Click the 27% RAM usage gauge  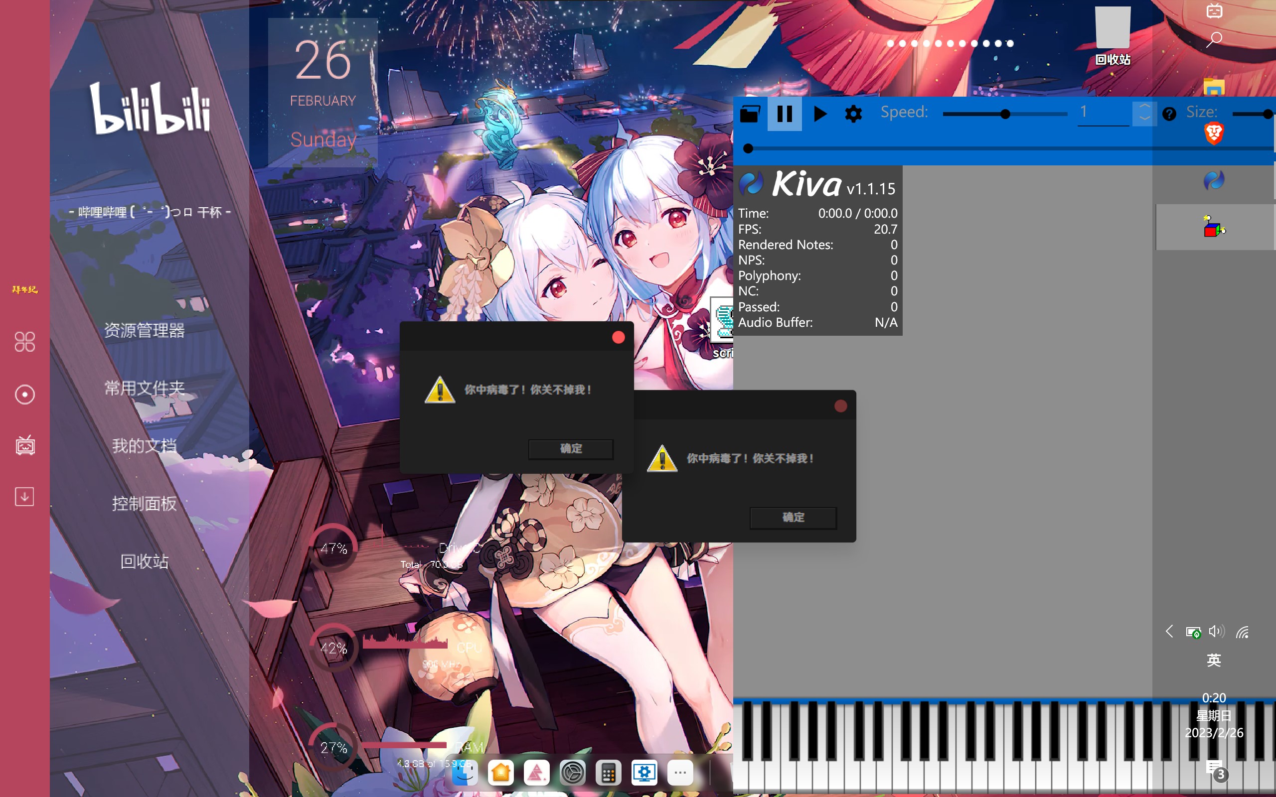tap(333, 748)
